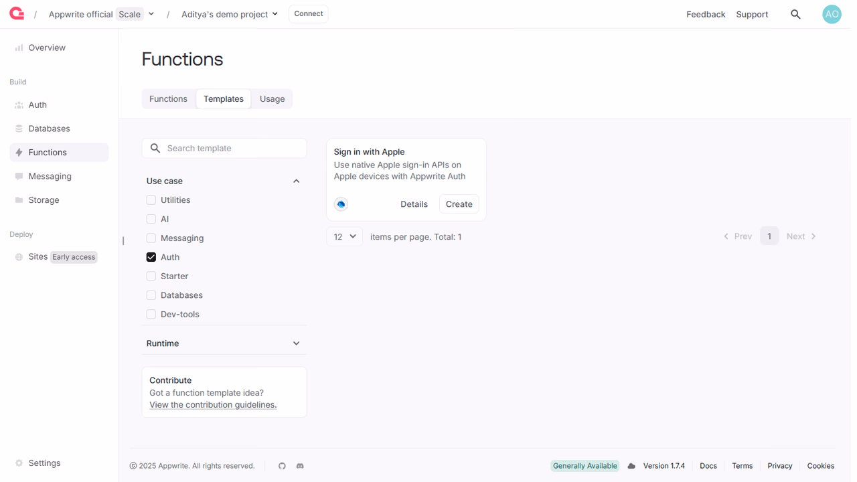Click the Sites globe icon in sidebar
The height and width of the screenshot is (482, 857).
19,257
